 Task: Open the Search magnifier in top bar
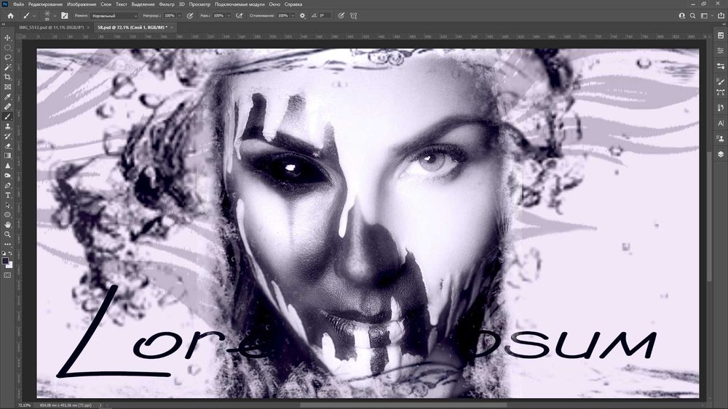point(693,16)
